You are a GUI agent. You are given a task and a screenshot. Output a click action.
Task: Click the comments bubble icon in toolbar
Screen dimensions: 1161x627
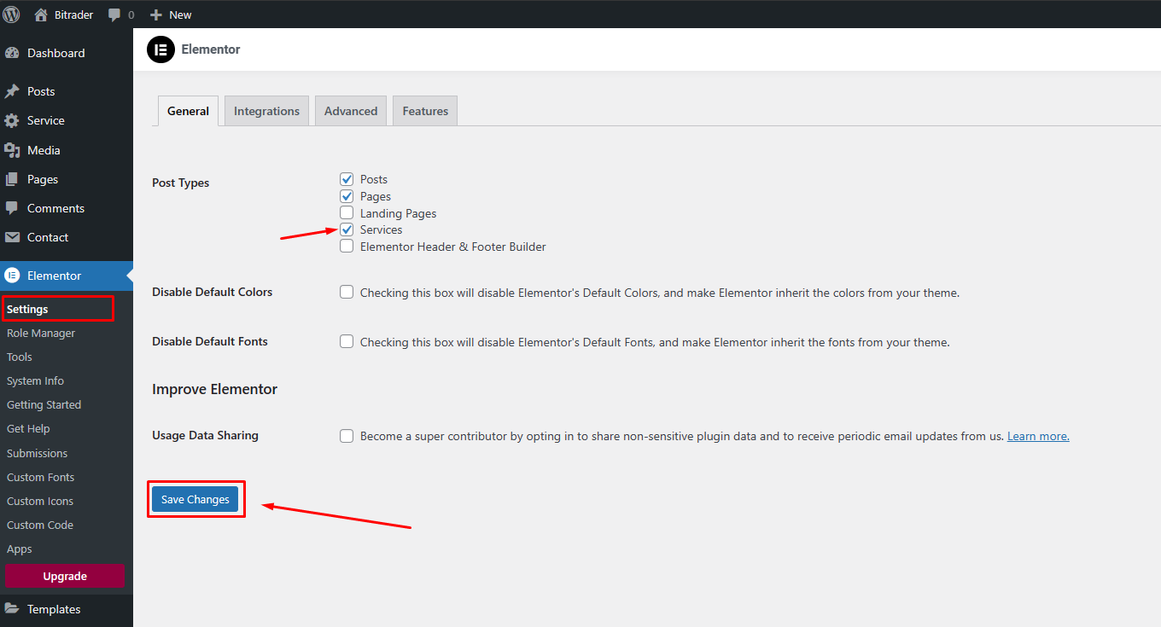coord(114,15)
